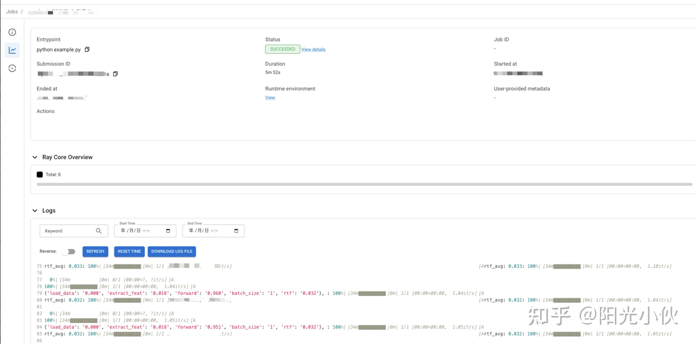Select the chart metrics sidebar icon
The image size is (696, 344).
tap(12, 50)
